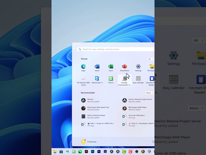Click the green pen taskbar icon
This screenshot has width=206, height=155.
[x=80, y=151]
